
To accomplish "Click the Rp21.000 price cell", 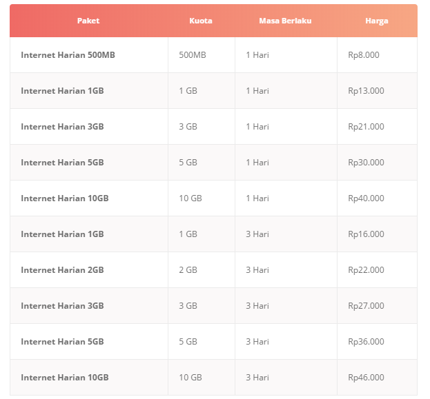I will tap(366, 127).
